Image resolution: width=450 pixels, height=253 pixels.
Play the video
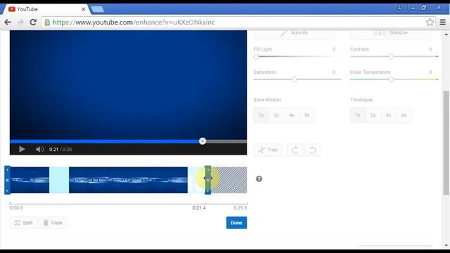pyautogui.click(x=22, y=149)
